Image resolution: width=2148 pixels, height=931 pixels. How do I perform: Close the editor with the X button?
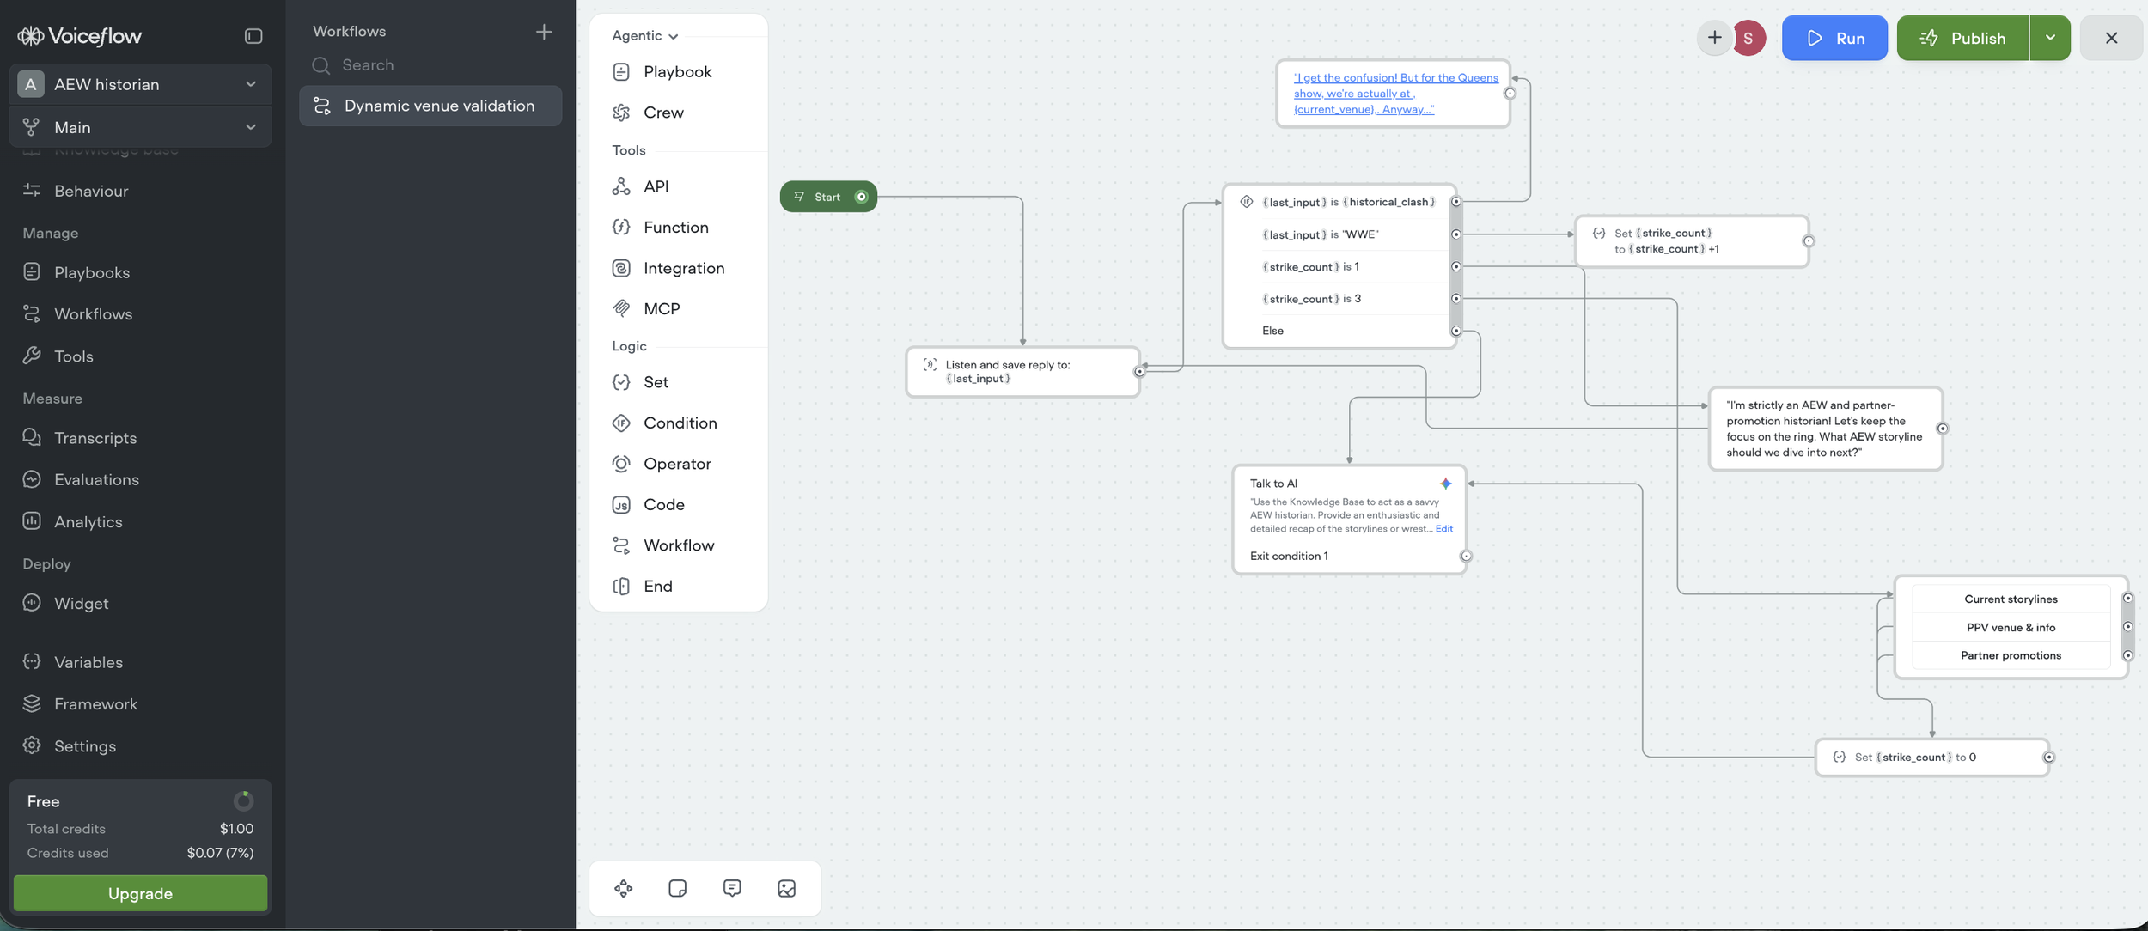point(2111,38)
